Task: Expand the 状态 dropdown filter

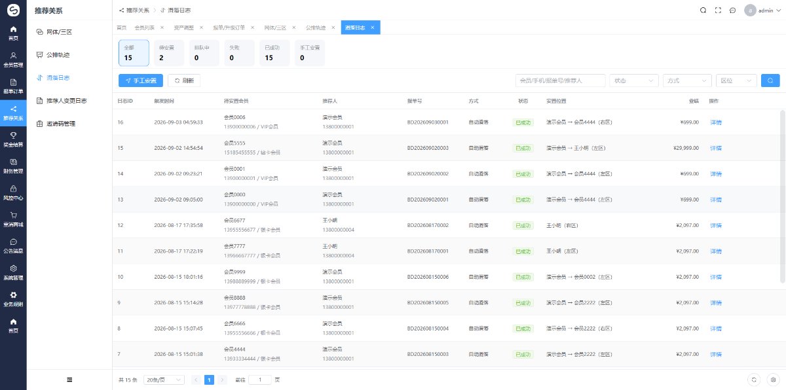Action: click(x=634, y=80)
